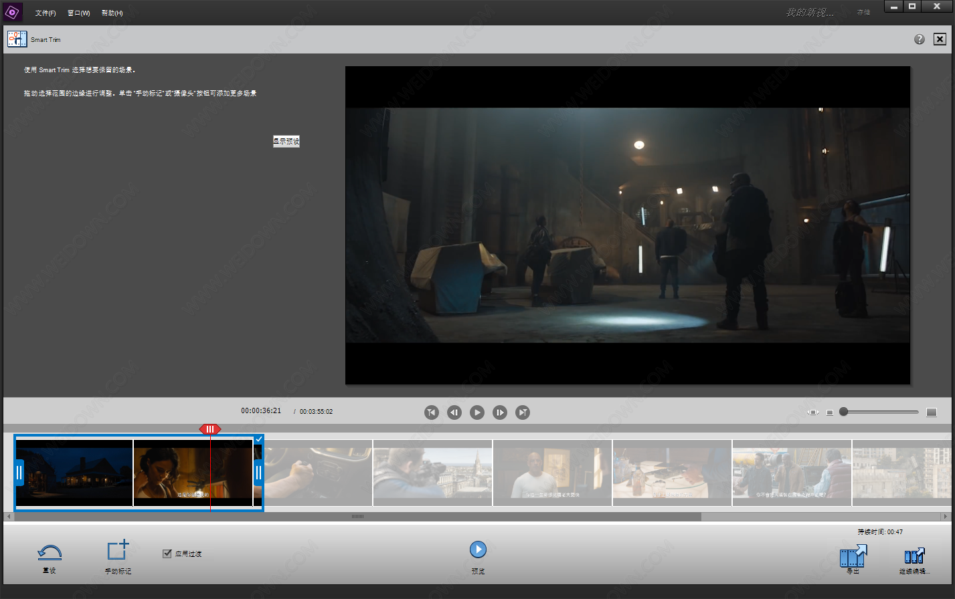The image size is (955, 599).
Task: Select the night house thumbnail
Action: tap(74, 473)
